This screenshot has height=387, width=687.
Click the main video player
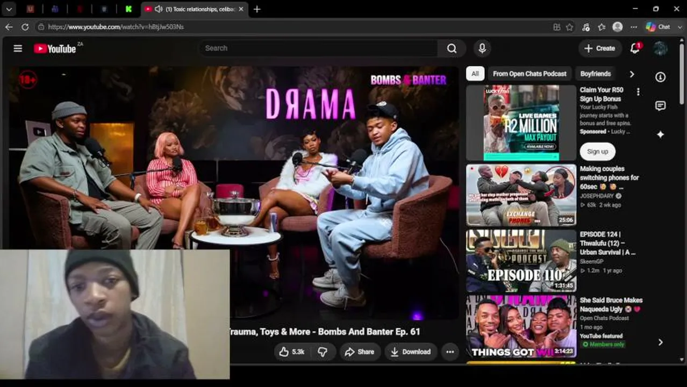234,192
